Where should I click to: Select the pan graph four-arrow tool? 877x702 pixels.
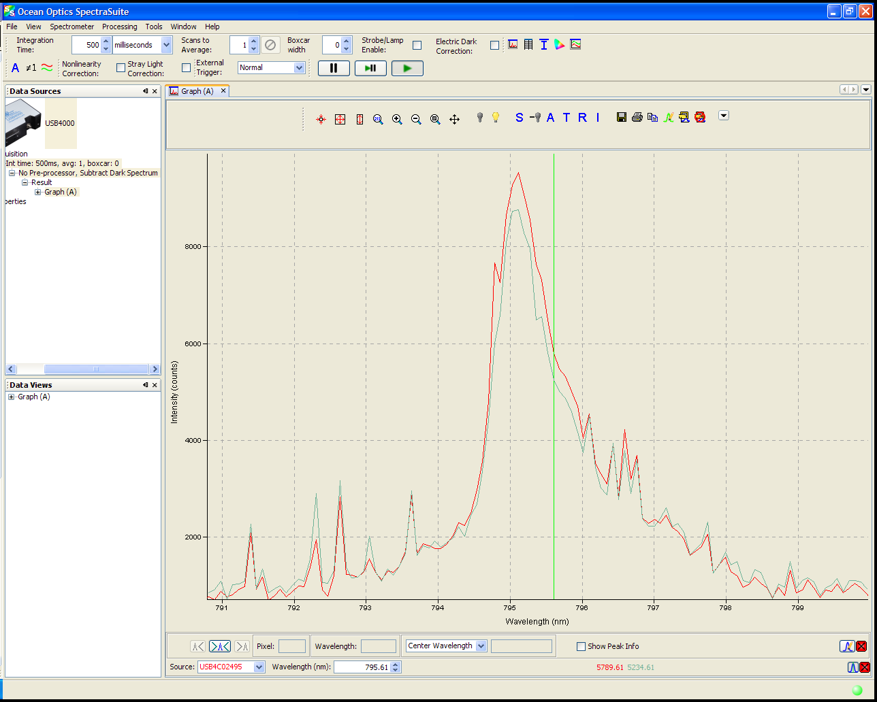point(455,119)
